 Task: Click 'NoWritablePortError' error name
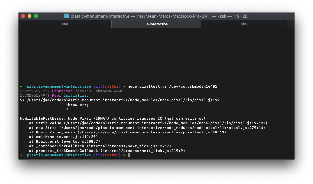tap(42, 118)
